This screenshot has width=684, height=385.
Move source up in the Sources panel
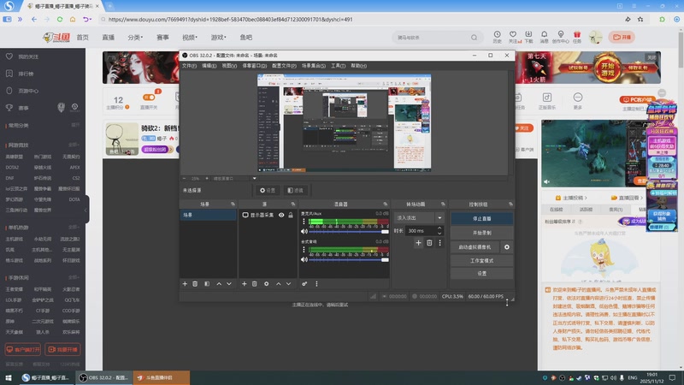click(x=279, y=284)
